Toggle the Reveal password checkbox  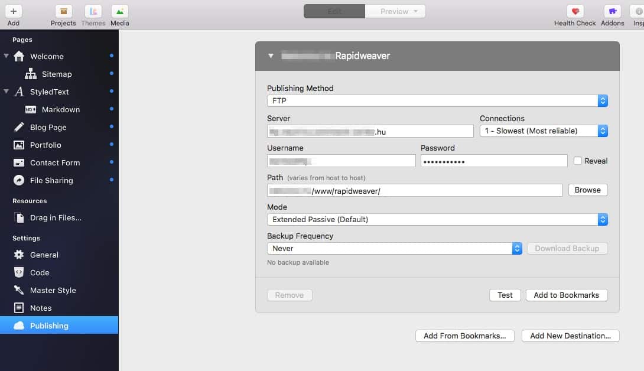click(577, 161)
